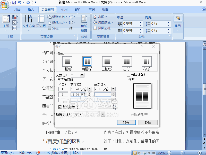Zoom out with minus button
The image size is (206, 155).
tap(169, 153)
